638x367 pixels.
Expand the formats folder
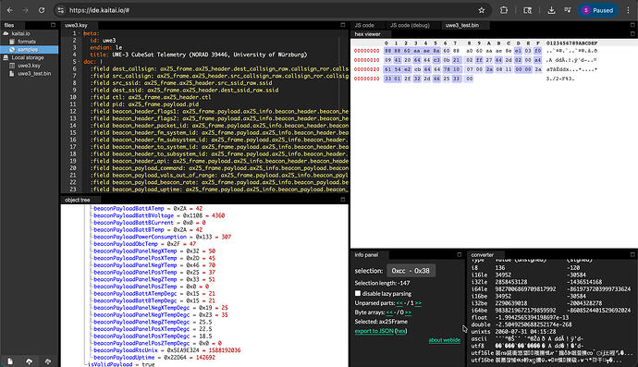pyautogui.click(x=27, y=42)
